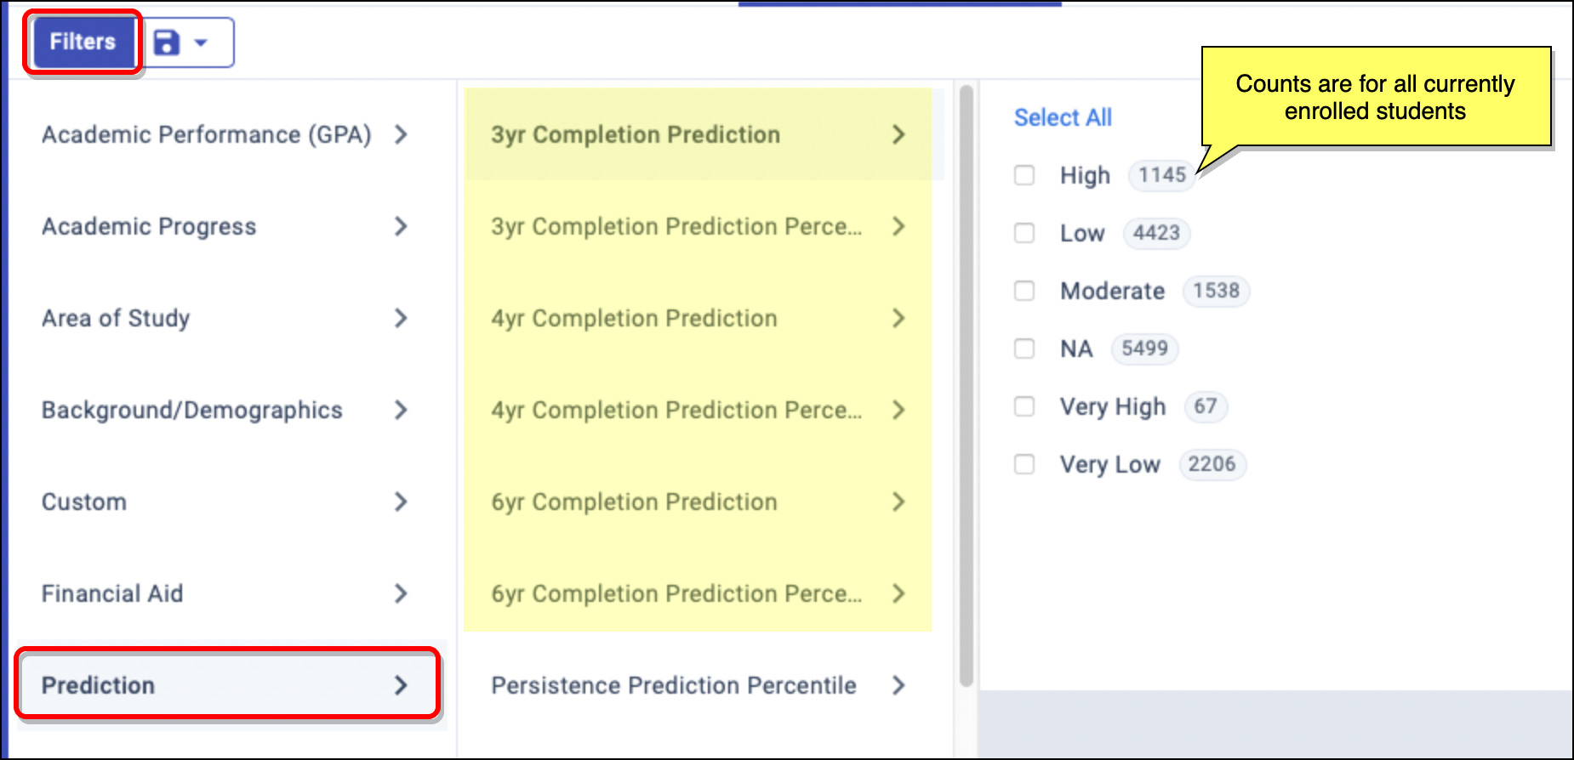This screenshot has height=760, width=1574.
Task: Expand the Academic Progress chevron
Action: [401, 226]
